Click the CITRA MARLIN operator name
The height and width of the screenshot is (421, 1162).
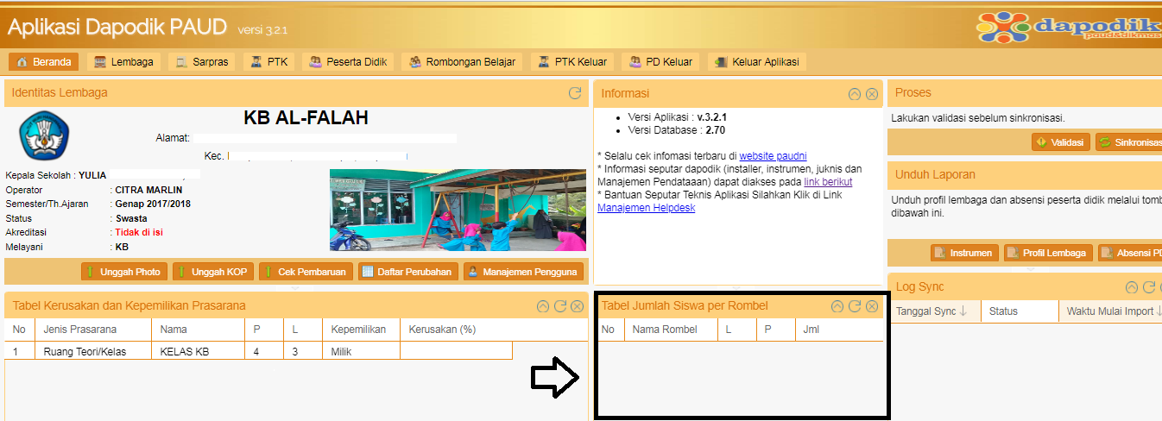click(x=149, y=190)
